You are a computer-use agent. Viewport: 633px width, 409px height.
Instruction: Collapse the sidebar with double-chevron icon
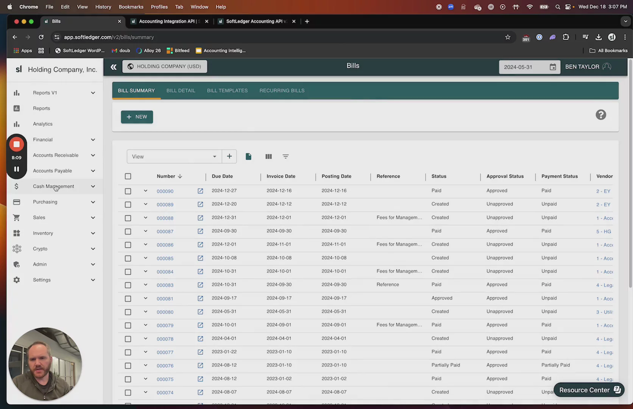pyautogui.click(x=114, y=67)
